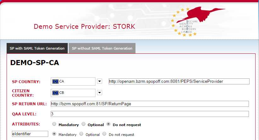
Task: Click the DEMO-SP-CA heading
Action: coord(35,63)
